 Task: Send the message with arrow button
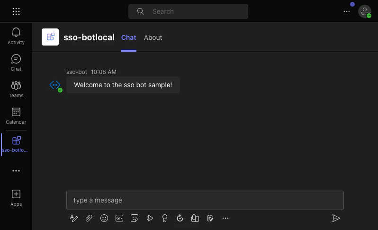tap(336, 218)
